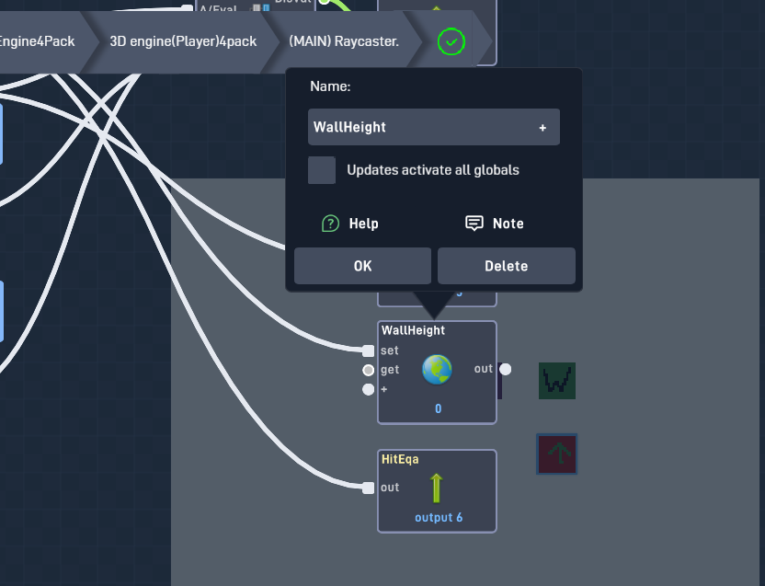The width and height of the screenshot is (765, 586).
Task: Click the green arrow icon on HitEqa node
Action: coord(436,488)
